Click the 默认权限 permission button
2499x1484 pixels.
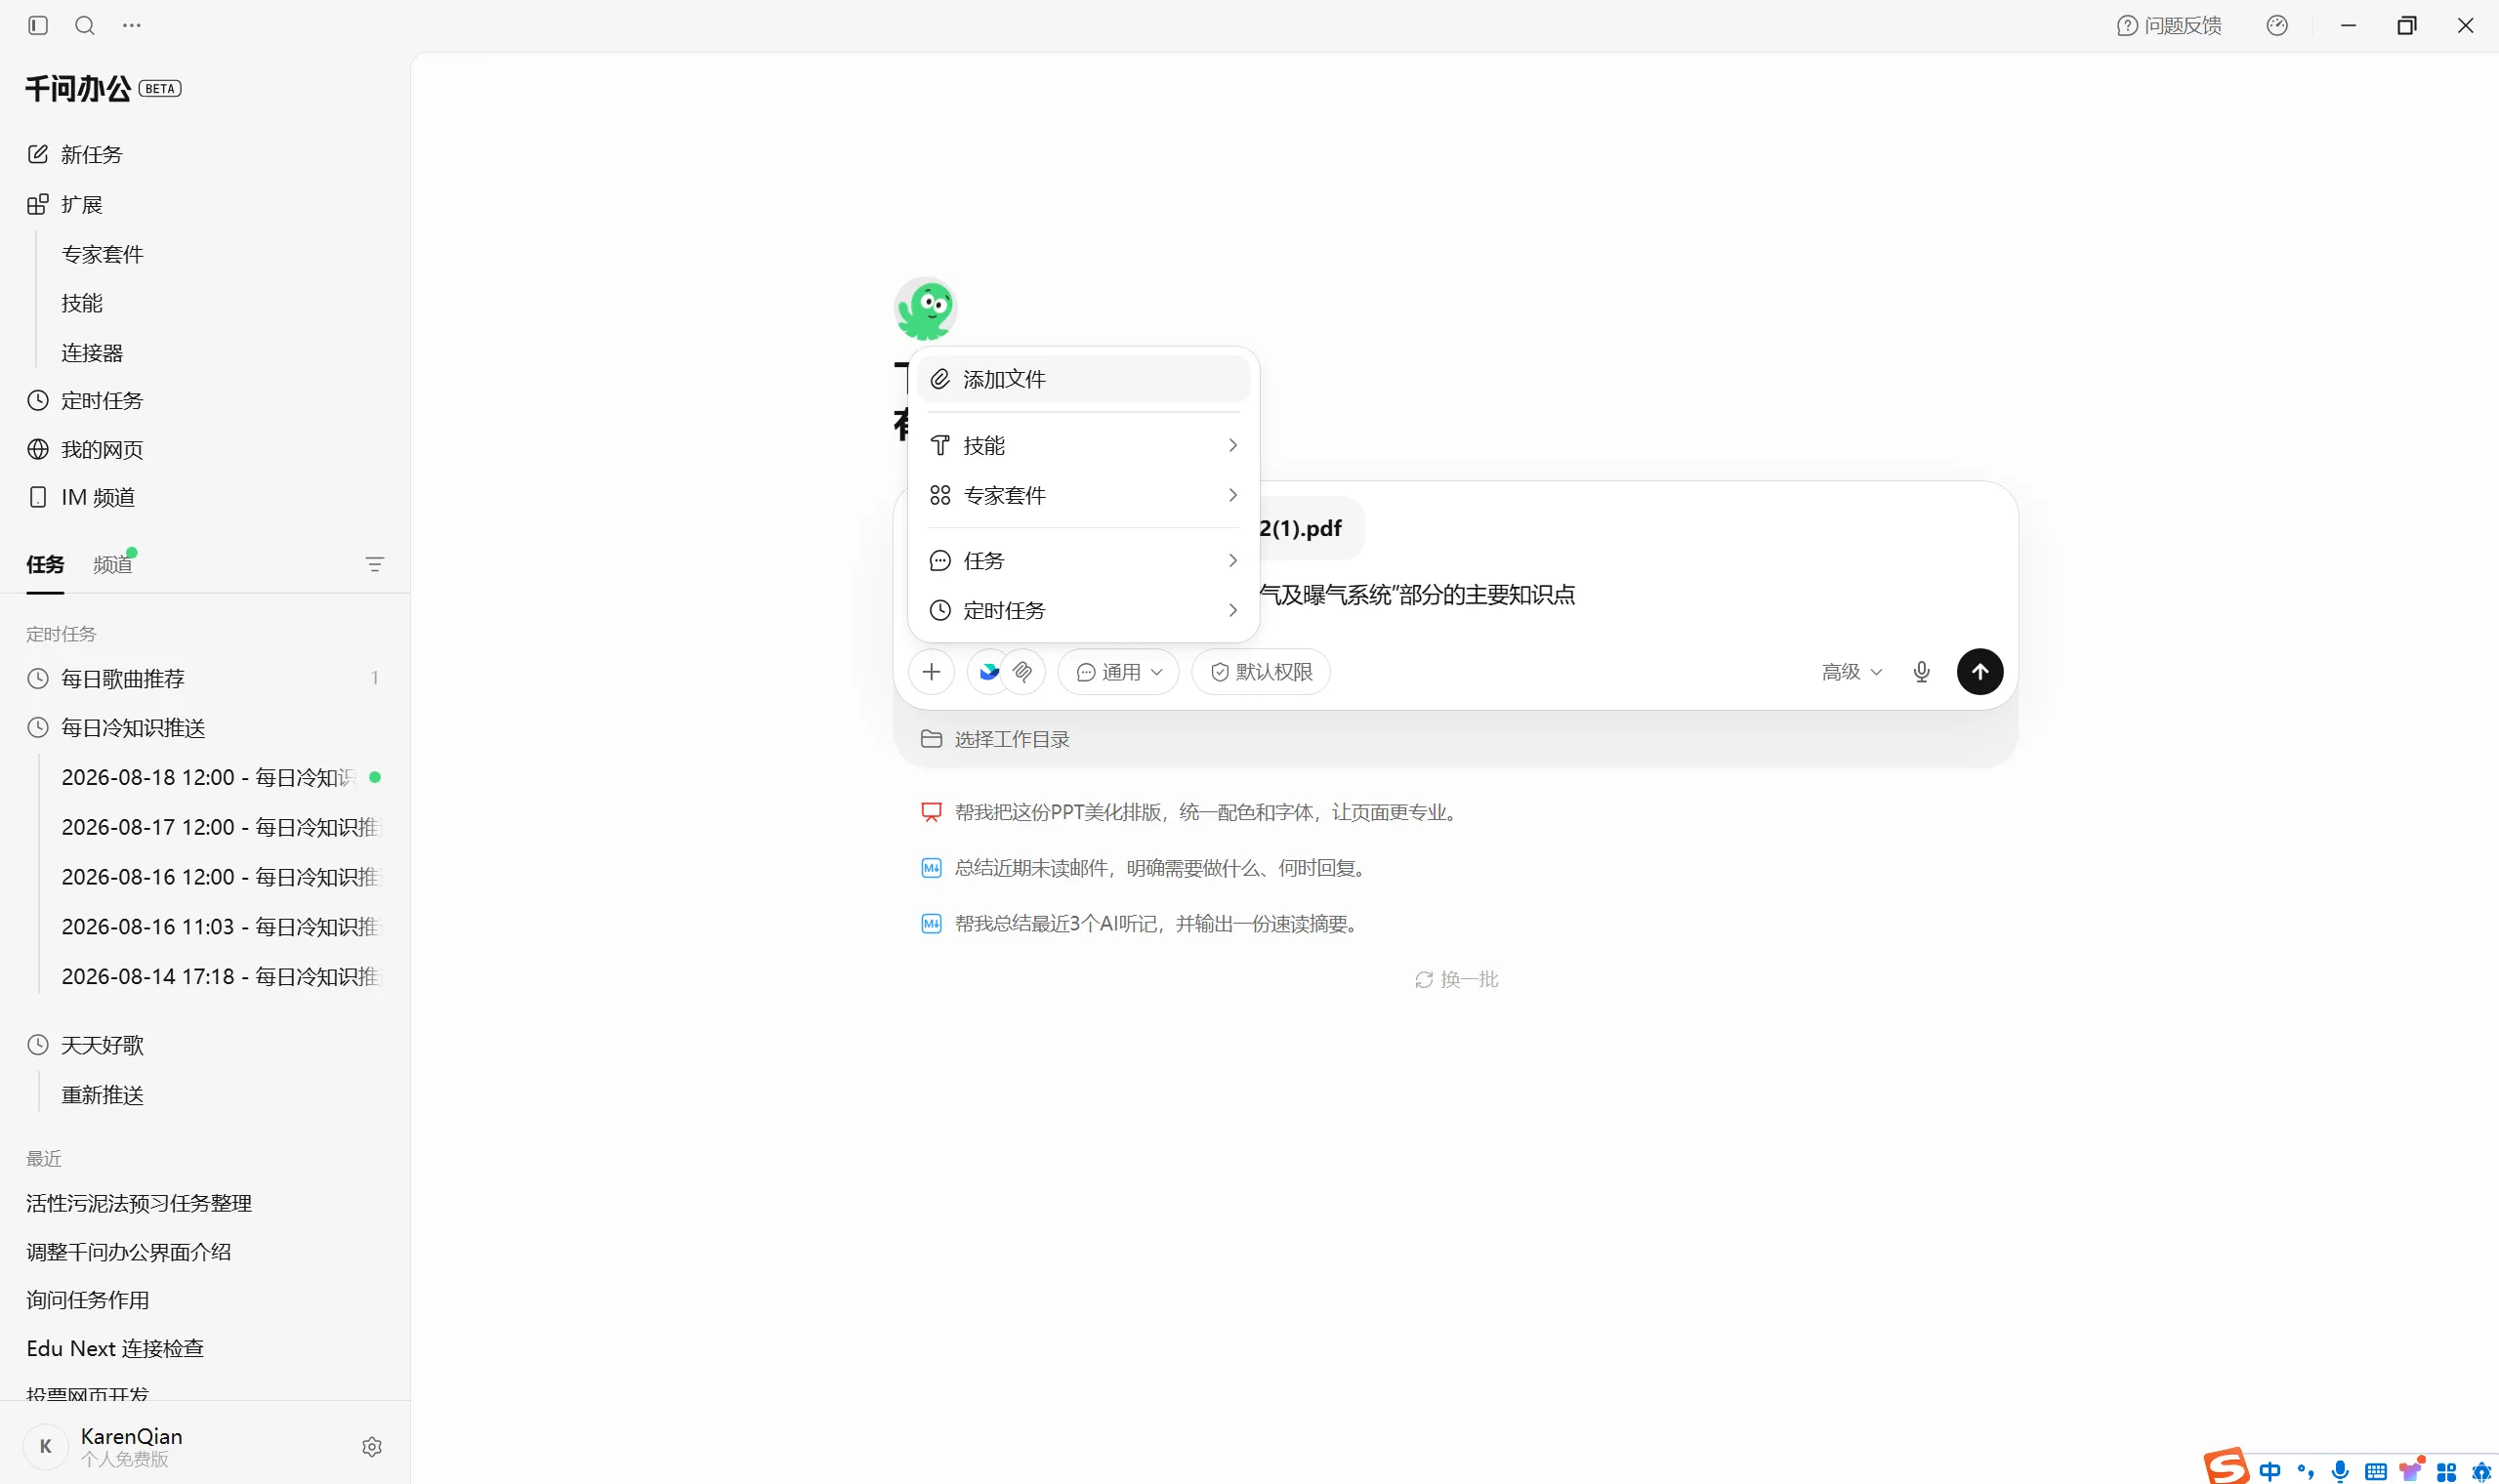point(1261,672)
